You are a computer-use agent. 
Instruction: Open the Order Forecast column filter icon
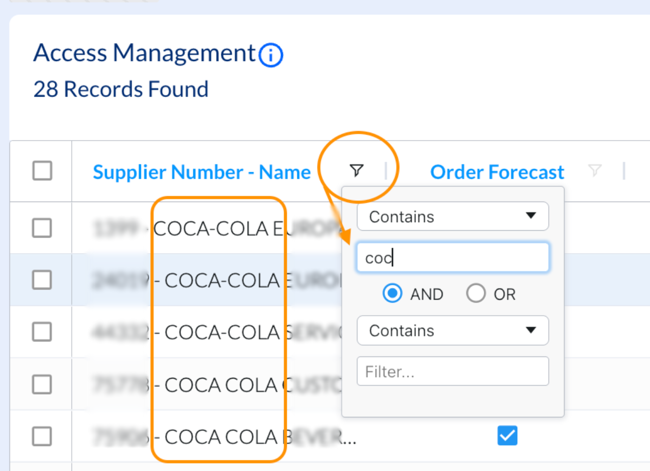pyautogui.click(x=595, y=170)
